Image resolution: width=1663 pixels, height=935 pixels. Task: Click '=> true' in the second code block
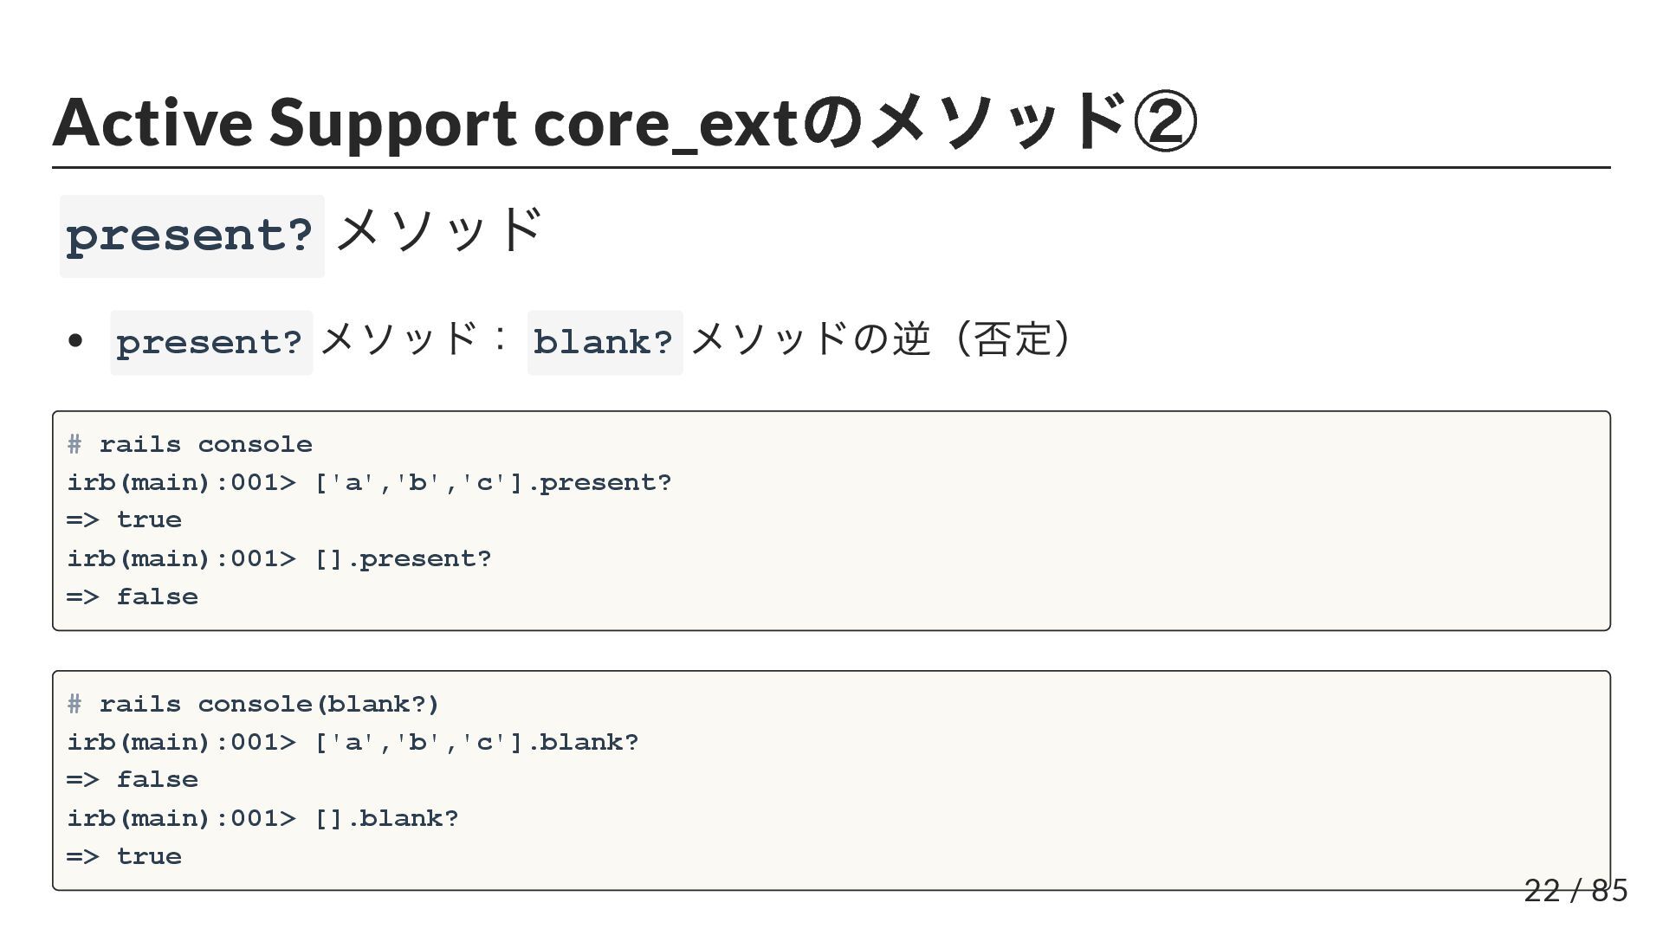125,856
